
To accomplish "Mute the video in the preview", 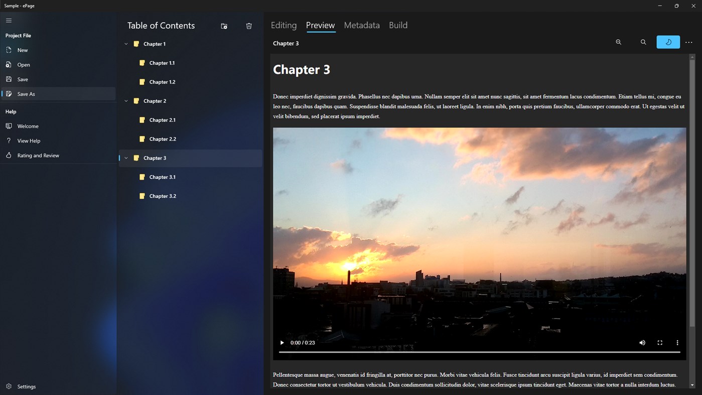I will coord(642,342).
